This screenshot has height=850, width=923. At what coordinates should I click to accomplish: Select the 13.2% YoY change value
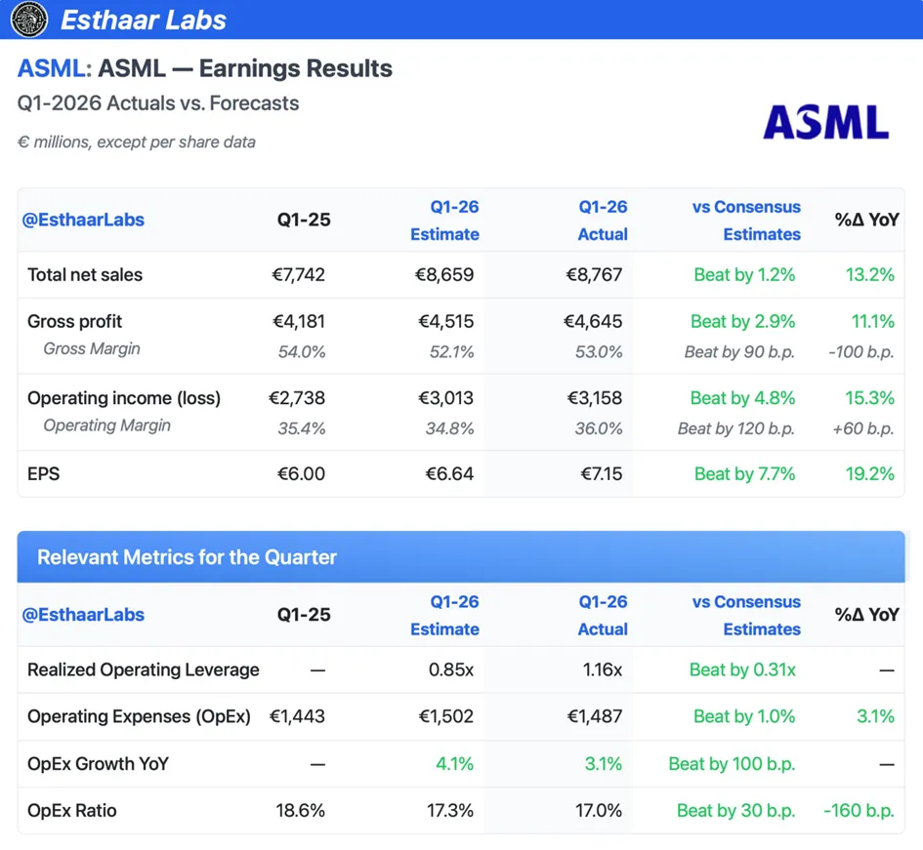click(870, 274)
